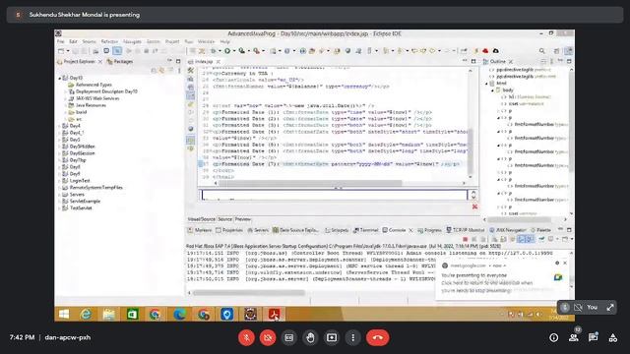Open Meet activities icon
The width and height of the screenshot is (630, 354).
tap(612, 338)
